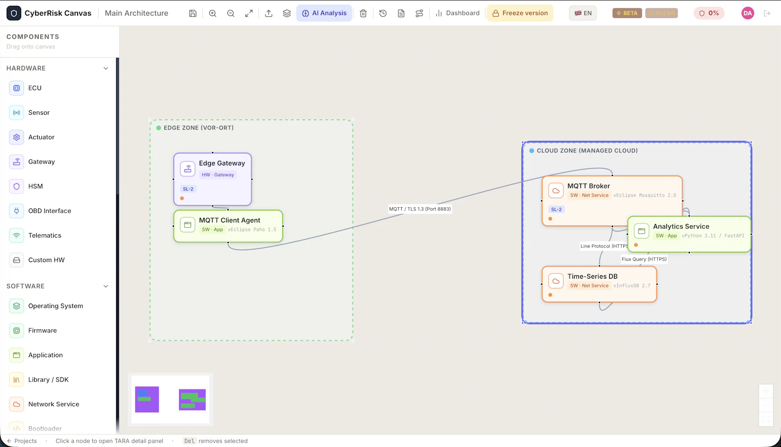Click the orange status dot on Analytics Service

pos(636,245)
